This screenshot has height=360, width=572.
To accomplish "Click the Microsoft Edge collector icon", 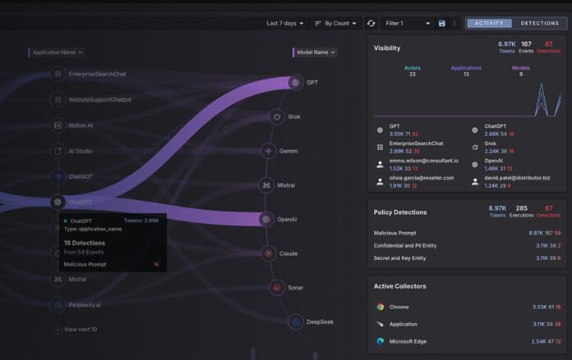I will [x=381, y=341].
